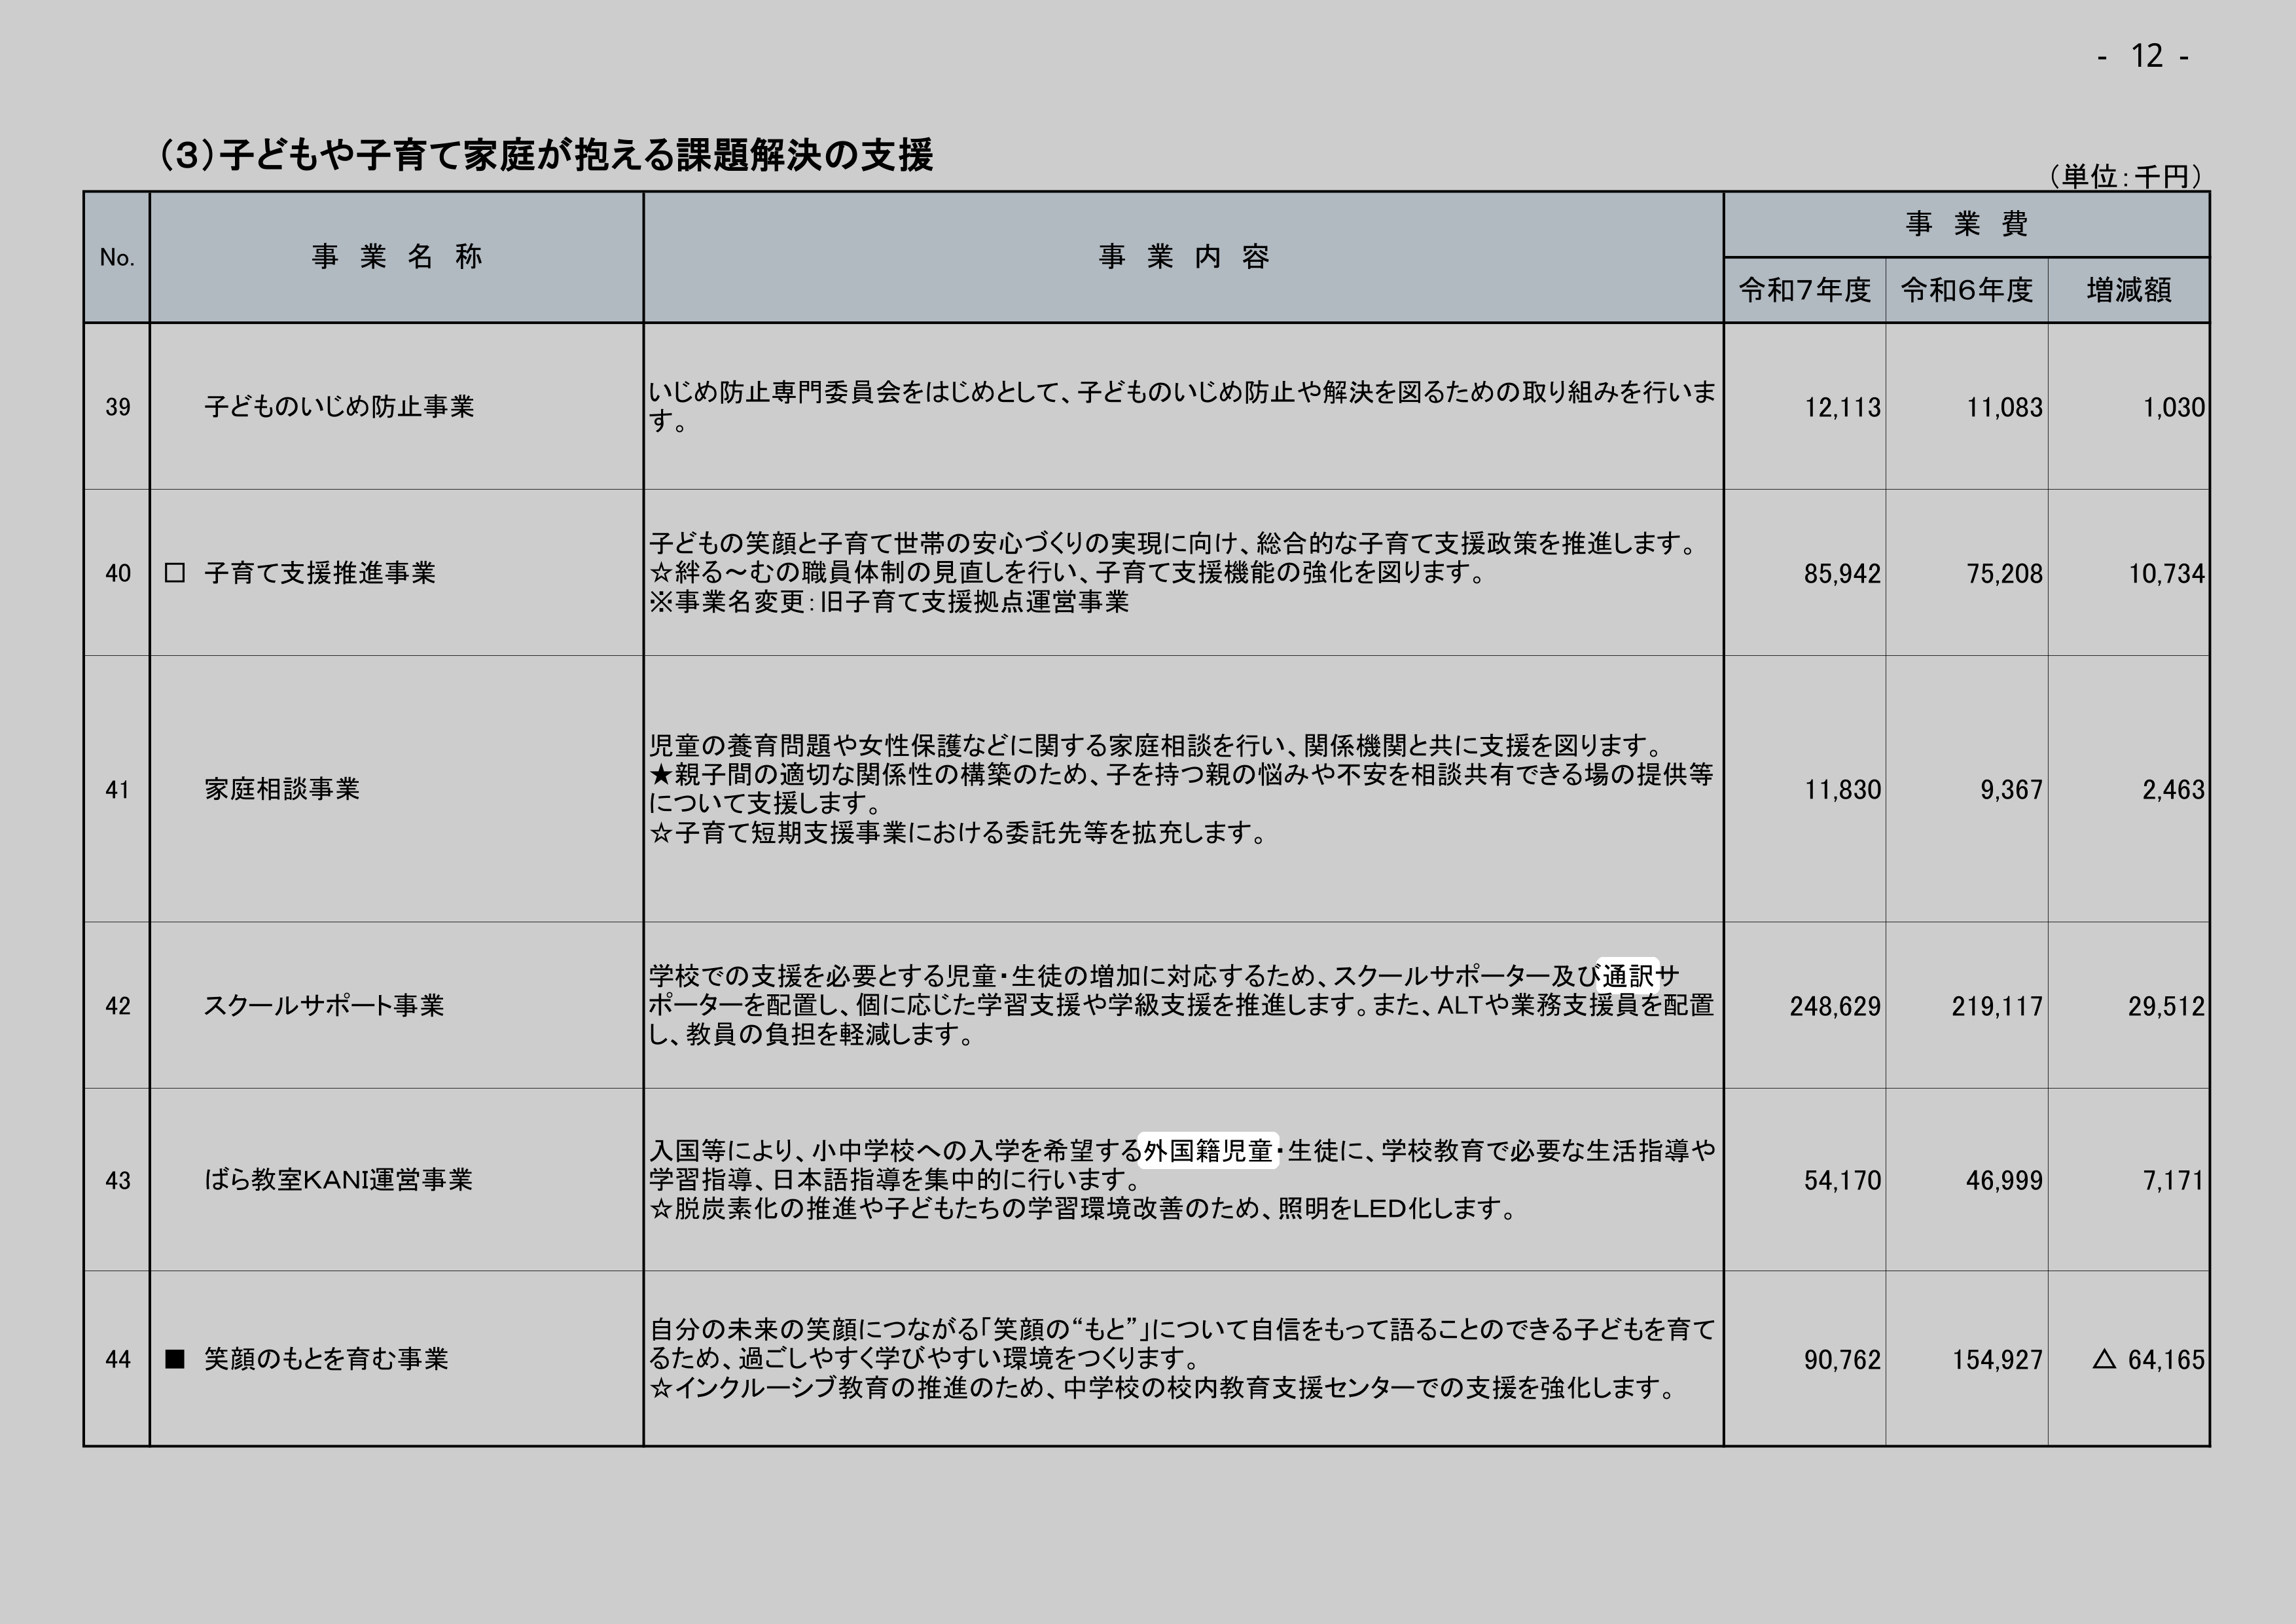Click the value 85,942
Viewport: 2296px width, 1624px height.
pos(1842,574)
